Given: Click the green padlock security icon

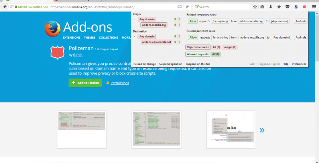Looking at the screenshot, I should [x=16, y=7].
